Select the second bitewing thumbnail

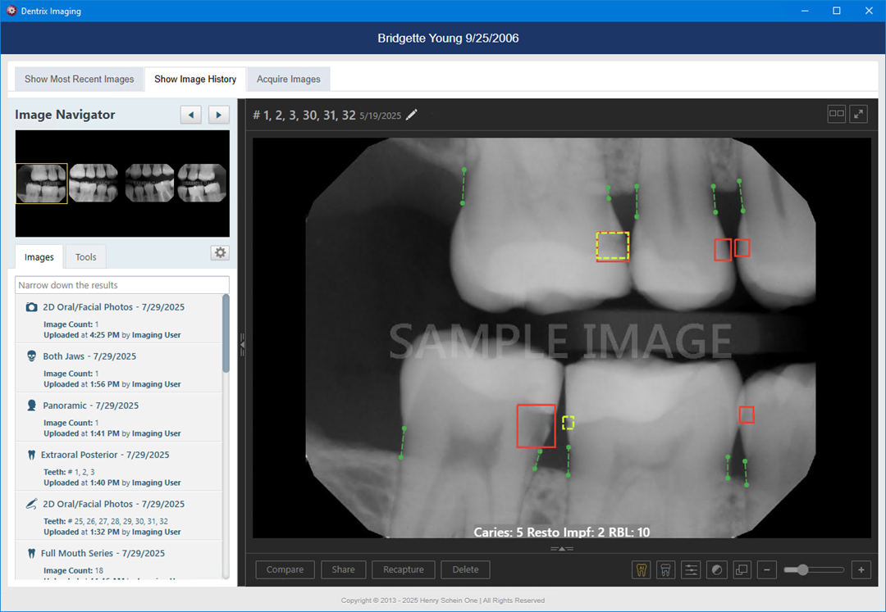(94, 184)
